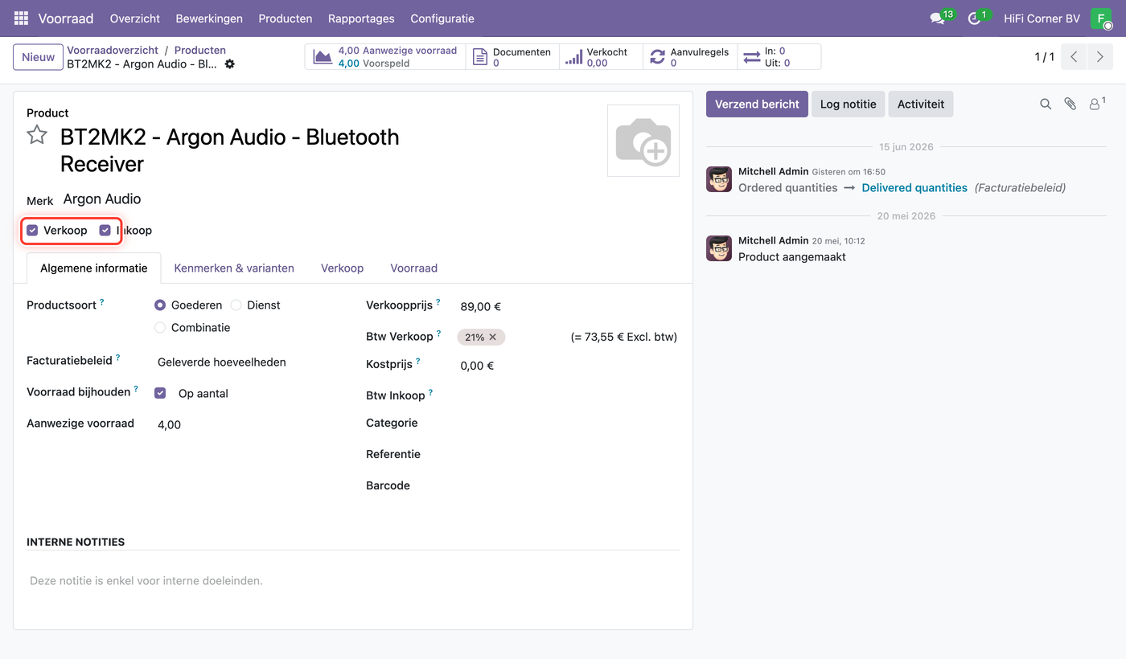Go to previous record with the left arrow
The height and width of the screenshot is (659, 1126).
coord(1074,57)
